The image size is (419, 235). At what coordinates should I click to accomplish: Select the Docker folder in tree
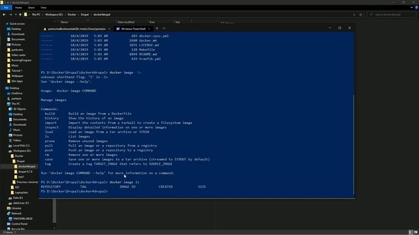coord(19,156)
